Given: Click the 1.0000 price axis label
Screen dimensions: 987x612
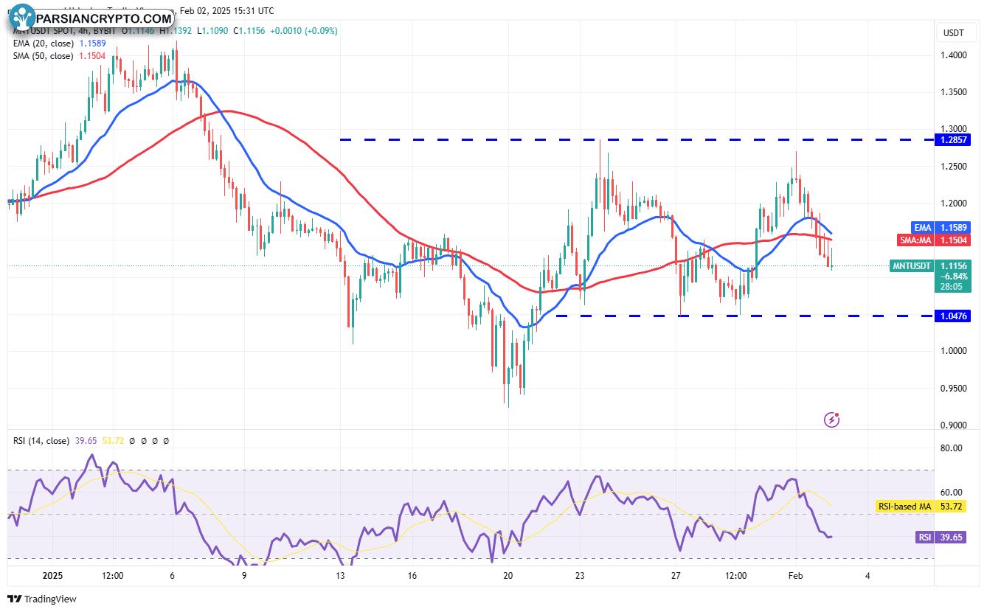Looking at the screenshot, I should (x=952, y=351).
